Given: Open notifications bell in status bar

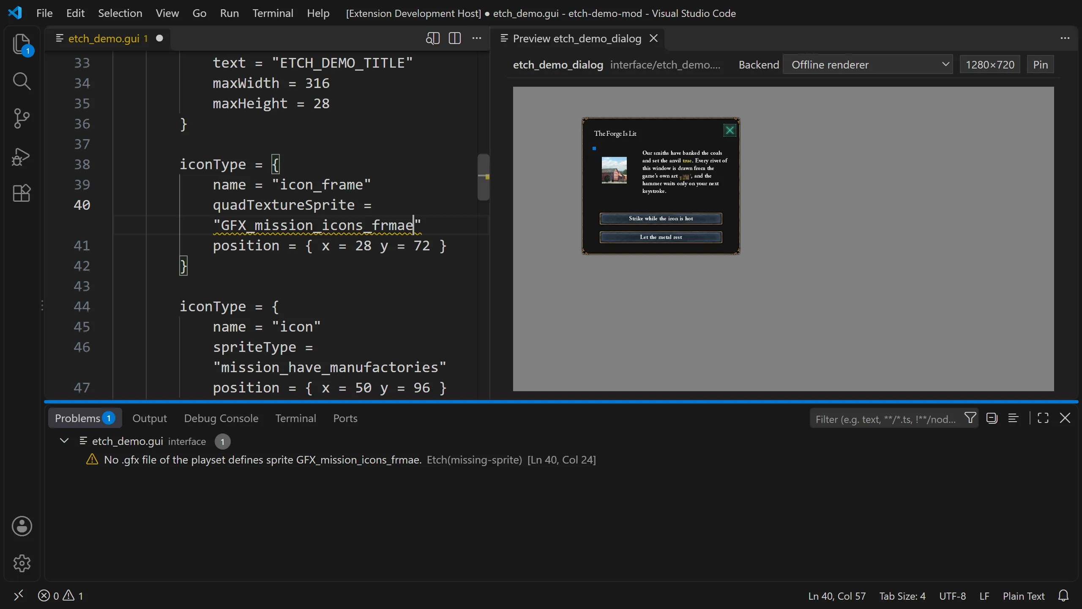Looking at the screenshot, I should tap(1063, 596).
